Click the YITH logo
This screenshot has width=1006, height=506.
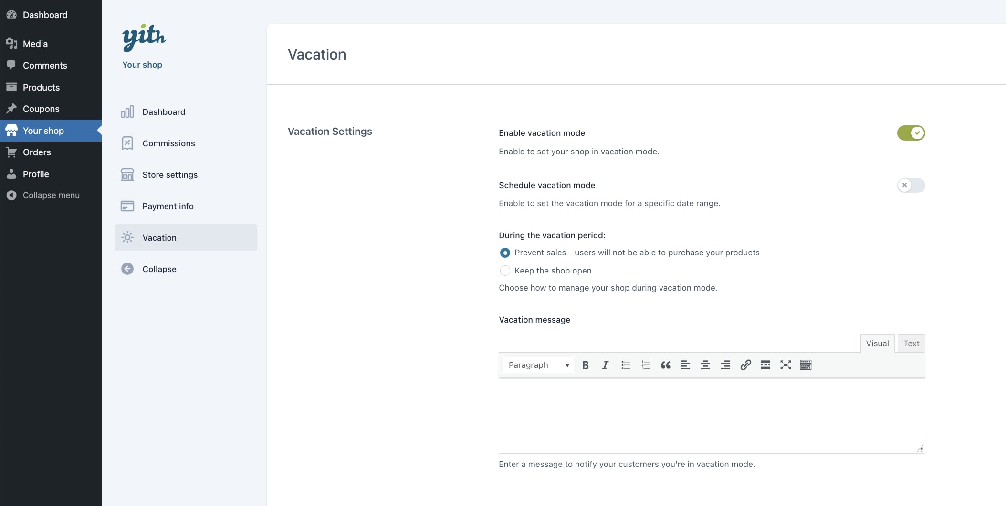[144, 37]
